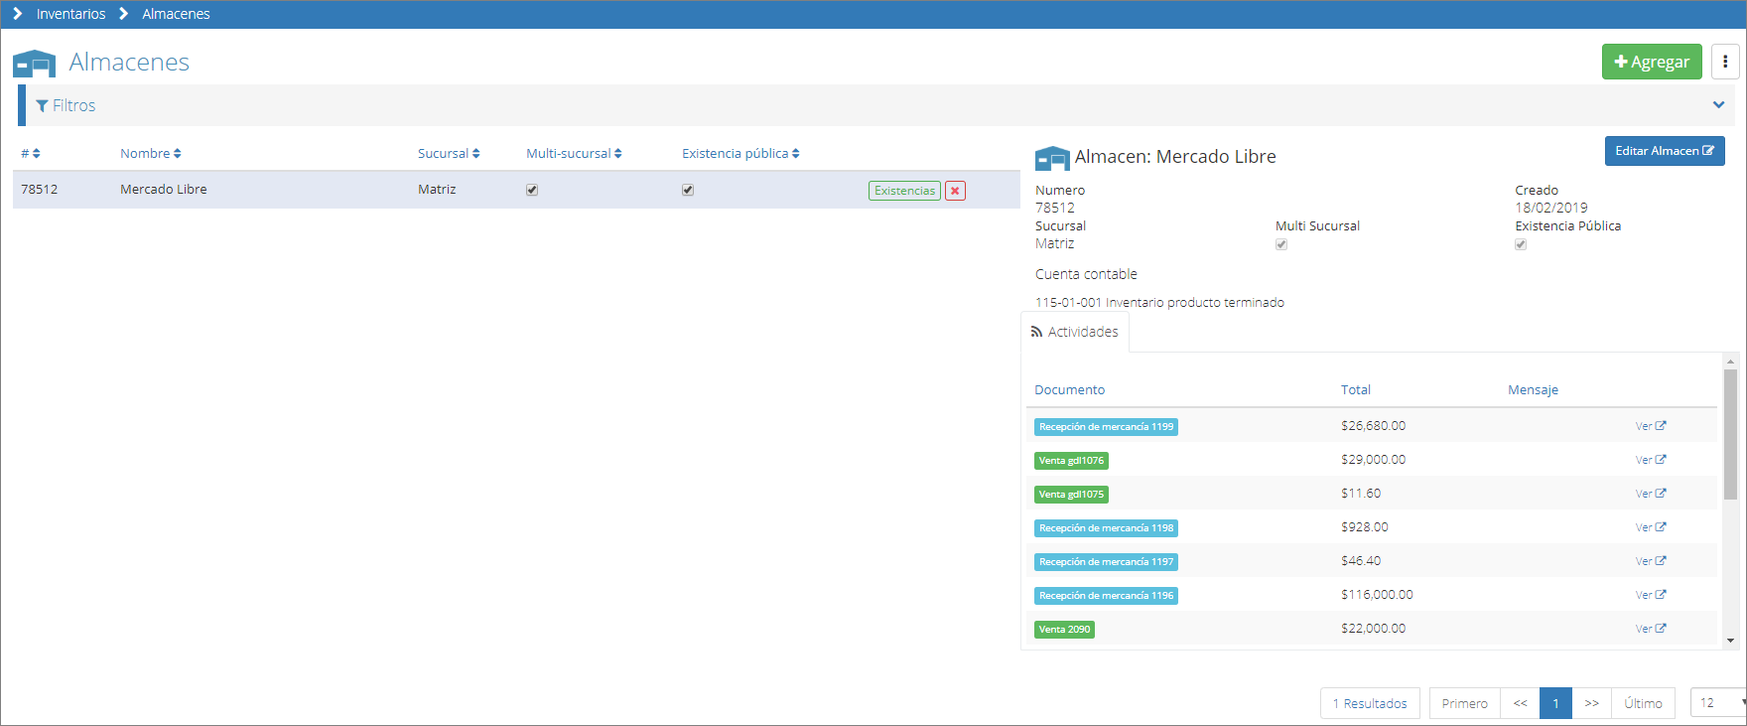
Task: Toggle Existencia pública checkbox in Mercado Libre row
Action: tap(688, 190)
